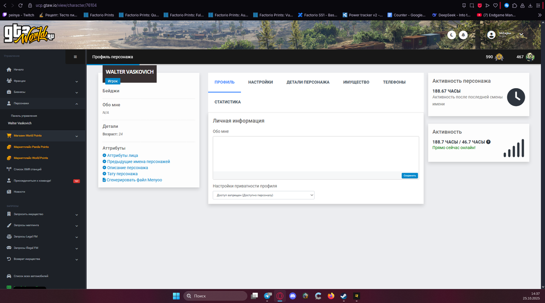
Task: Click the Запросы маппинга brush icon
Action: (x=9, y=225)
